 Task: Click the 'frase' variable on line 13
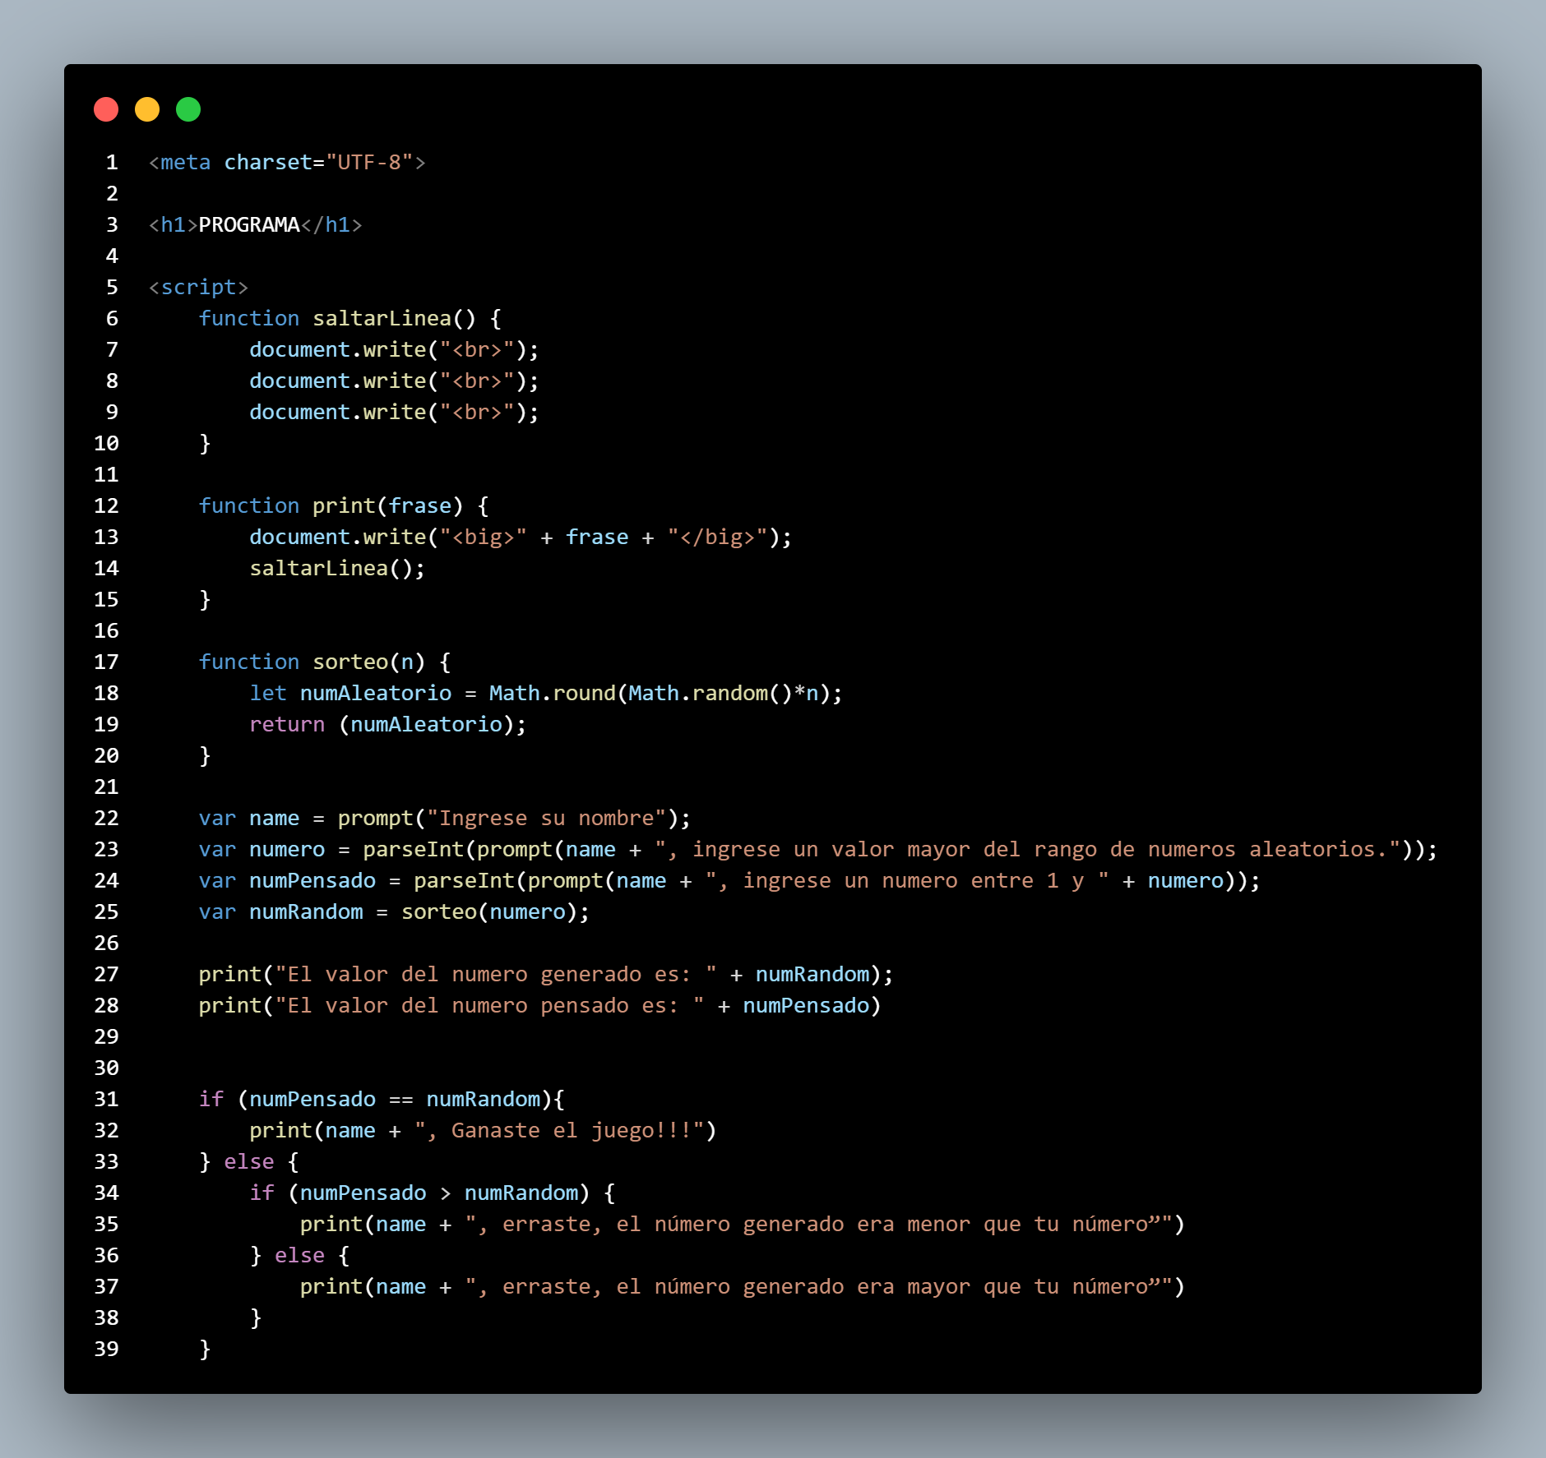pyautogui.click(x=597, y=538)
